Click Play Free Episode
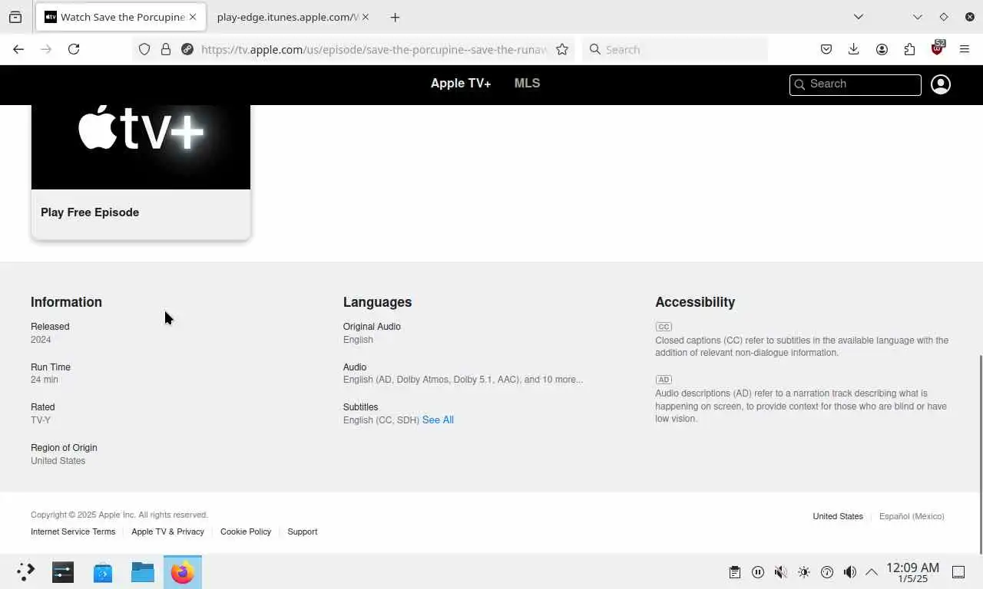The height and width of the screenshot is (589, 983). pyautogui.click(x=90, y=212)
